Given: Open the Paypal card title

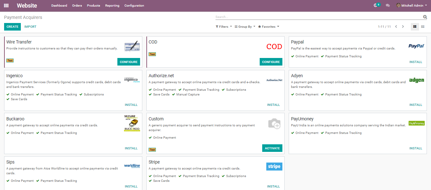Looking at the screenshot, I should (297, 42).
